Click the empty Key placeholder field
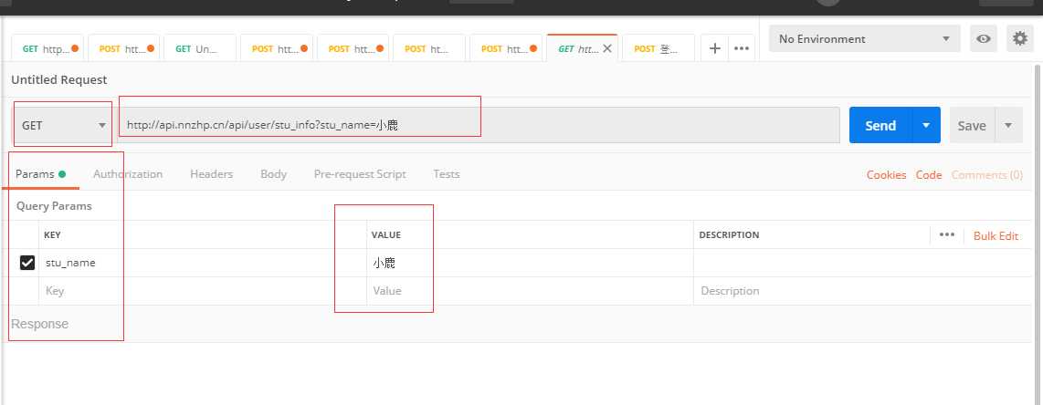 (x=202, y=291)
